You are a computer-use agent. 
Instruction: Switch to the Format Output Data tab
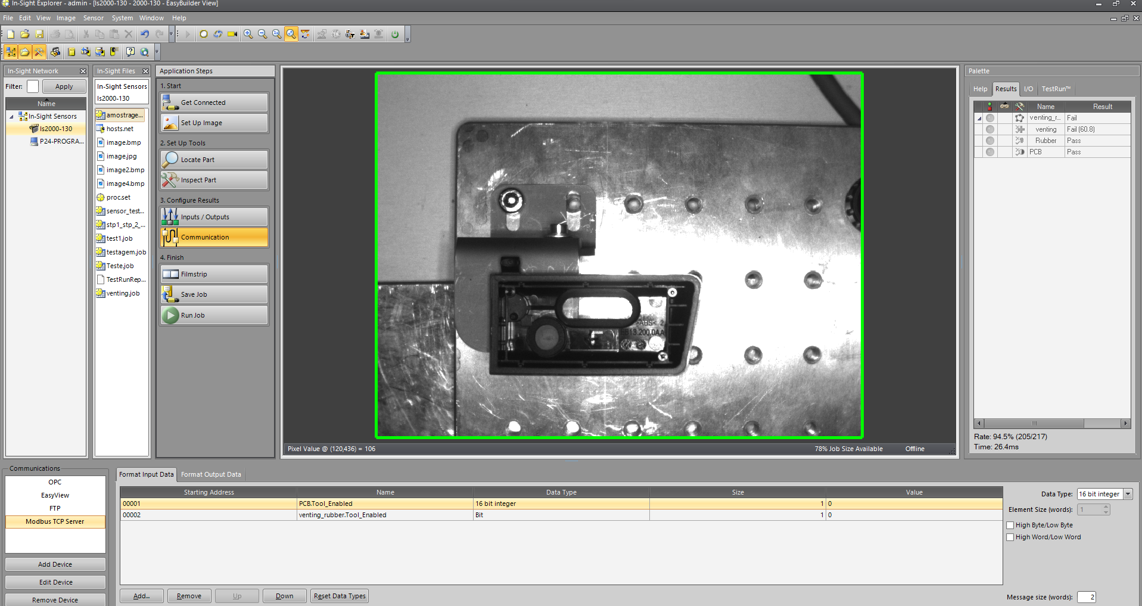[211, 474]
